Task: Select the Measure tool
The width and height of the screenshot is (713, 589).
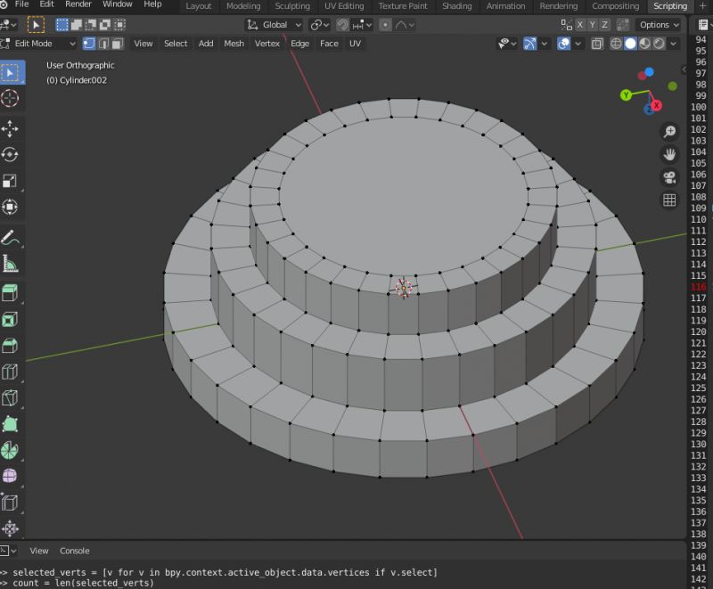Action: pos(11,264)
